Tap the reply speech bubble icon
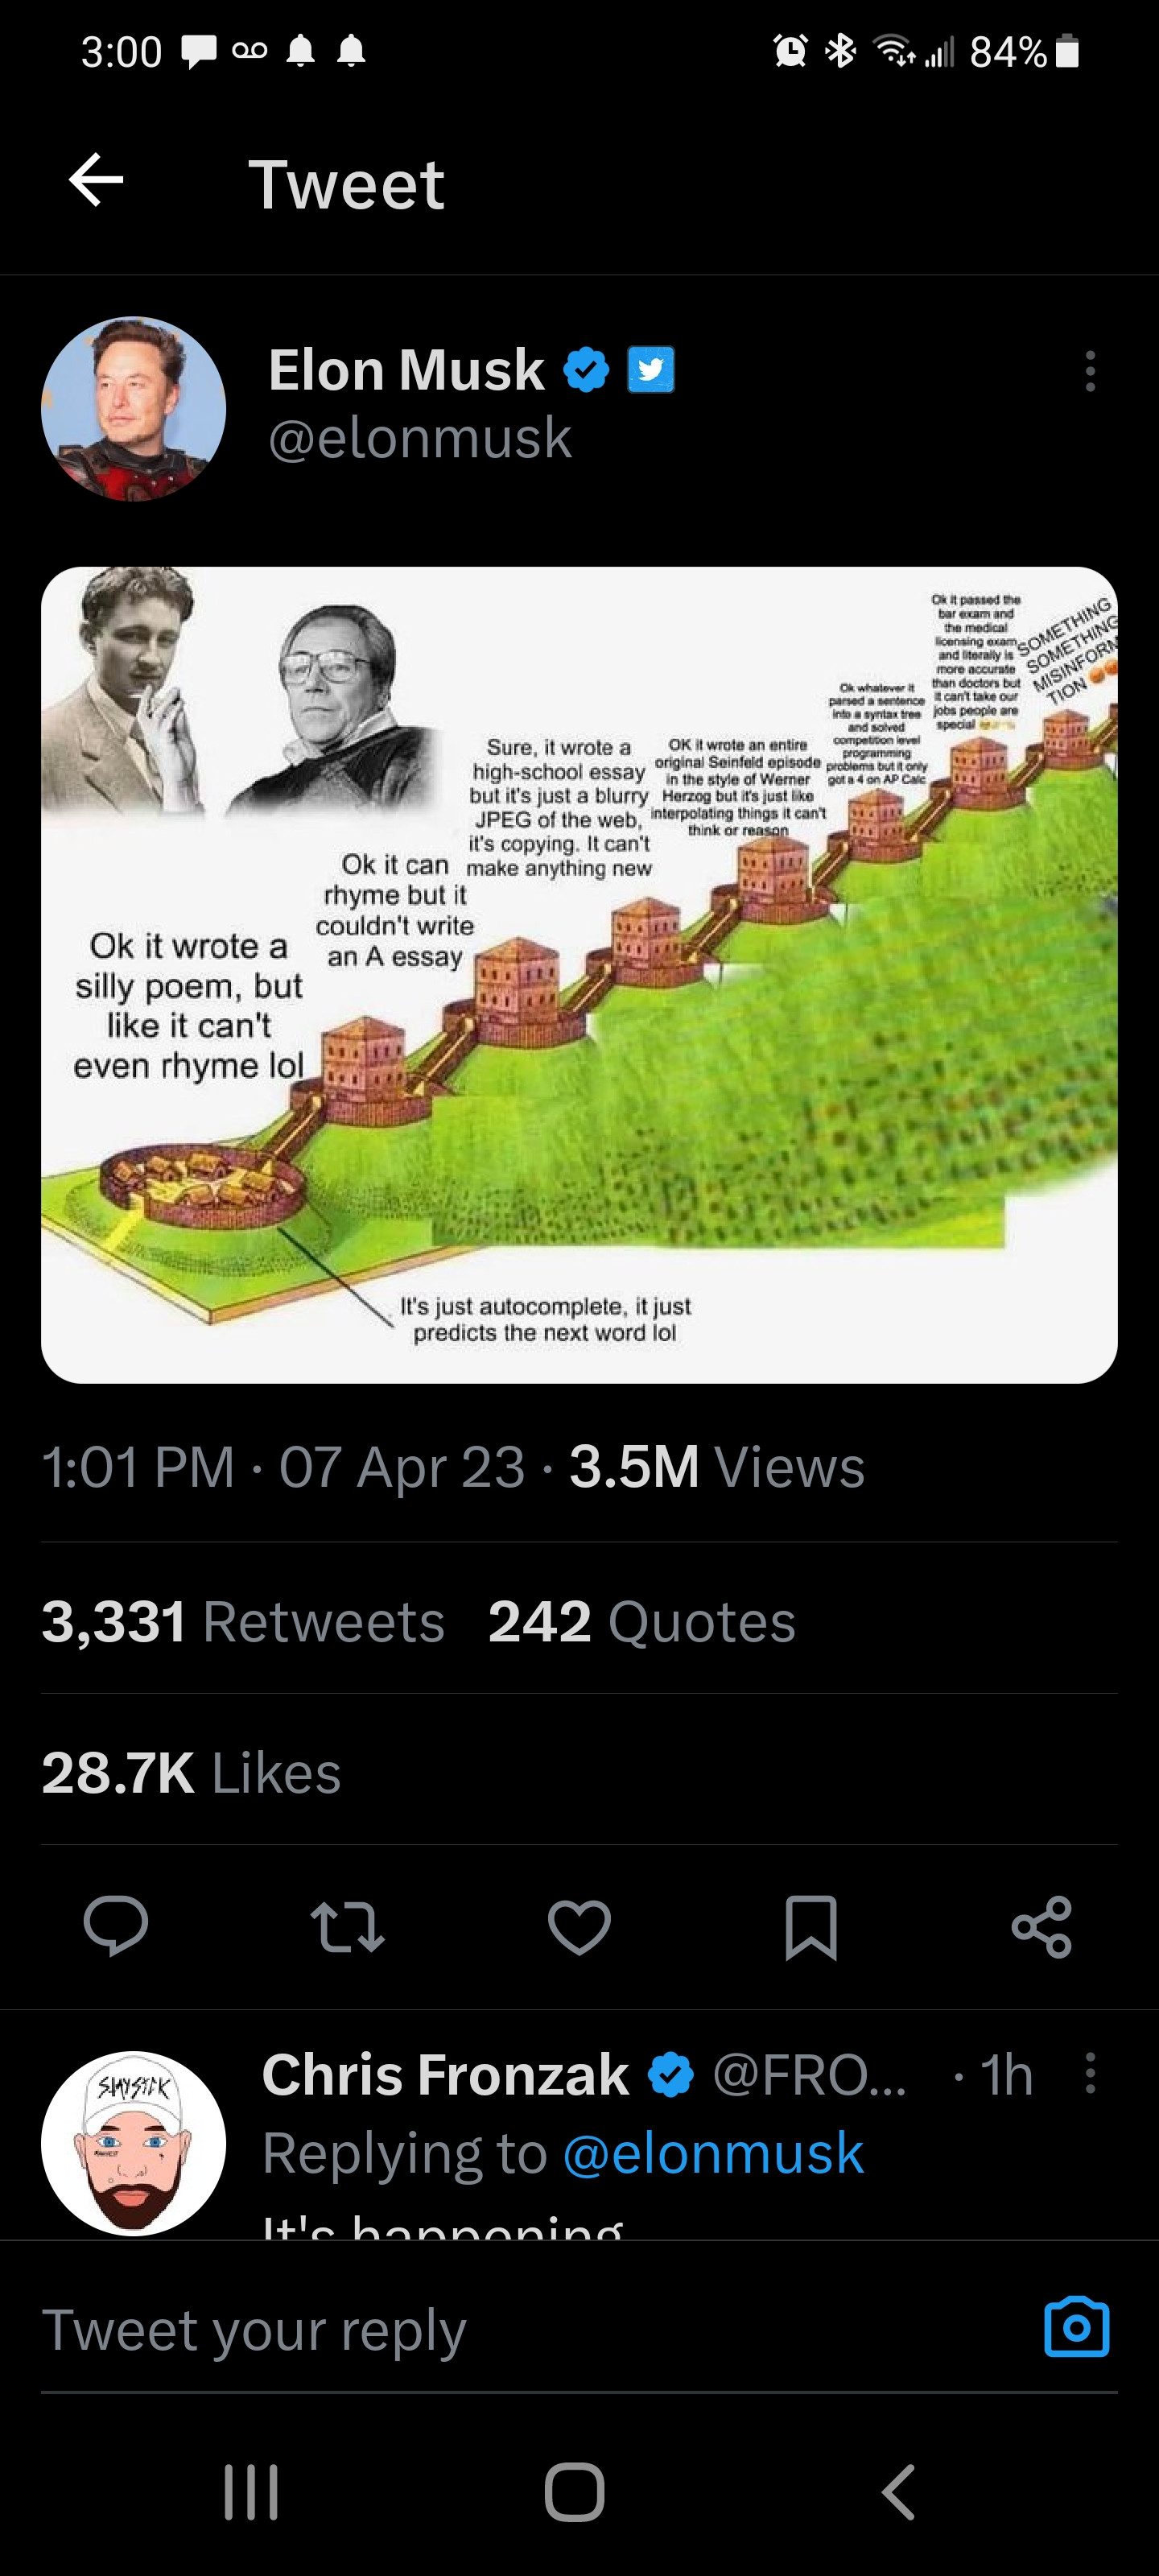Screen dimensions: 1159x2576 116,1925
